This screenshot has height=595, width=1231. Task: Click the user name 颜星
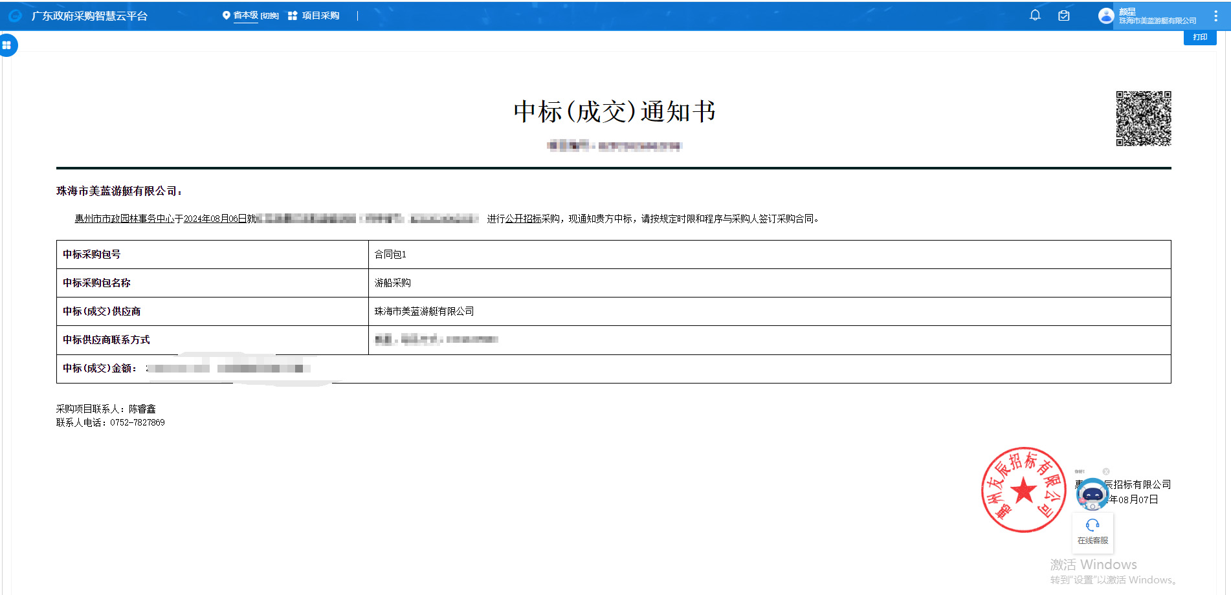(1127, 12)
